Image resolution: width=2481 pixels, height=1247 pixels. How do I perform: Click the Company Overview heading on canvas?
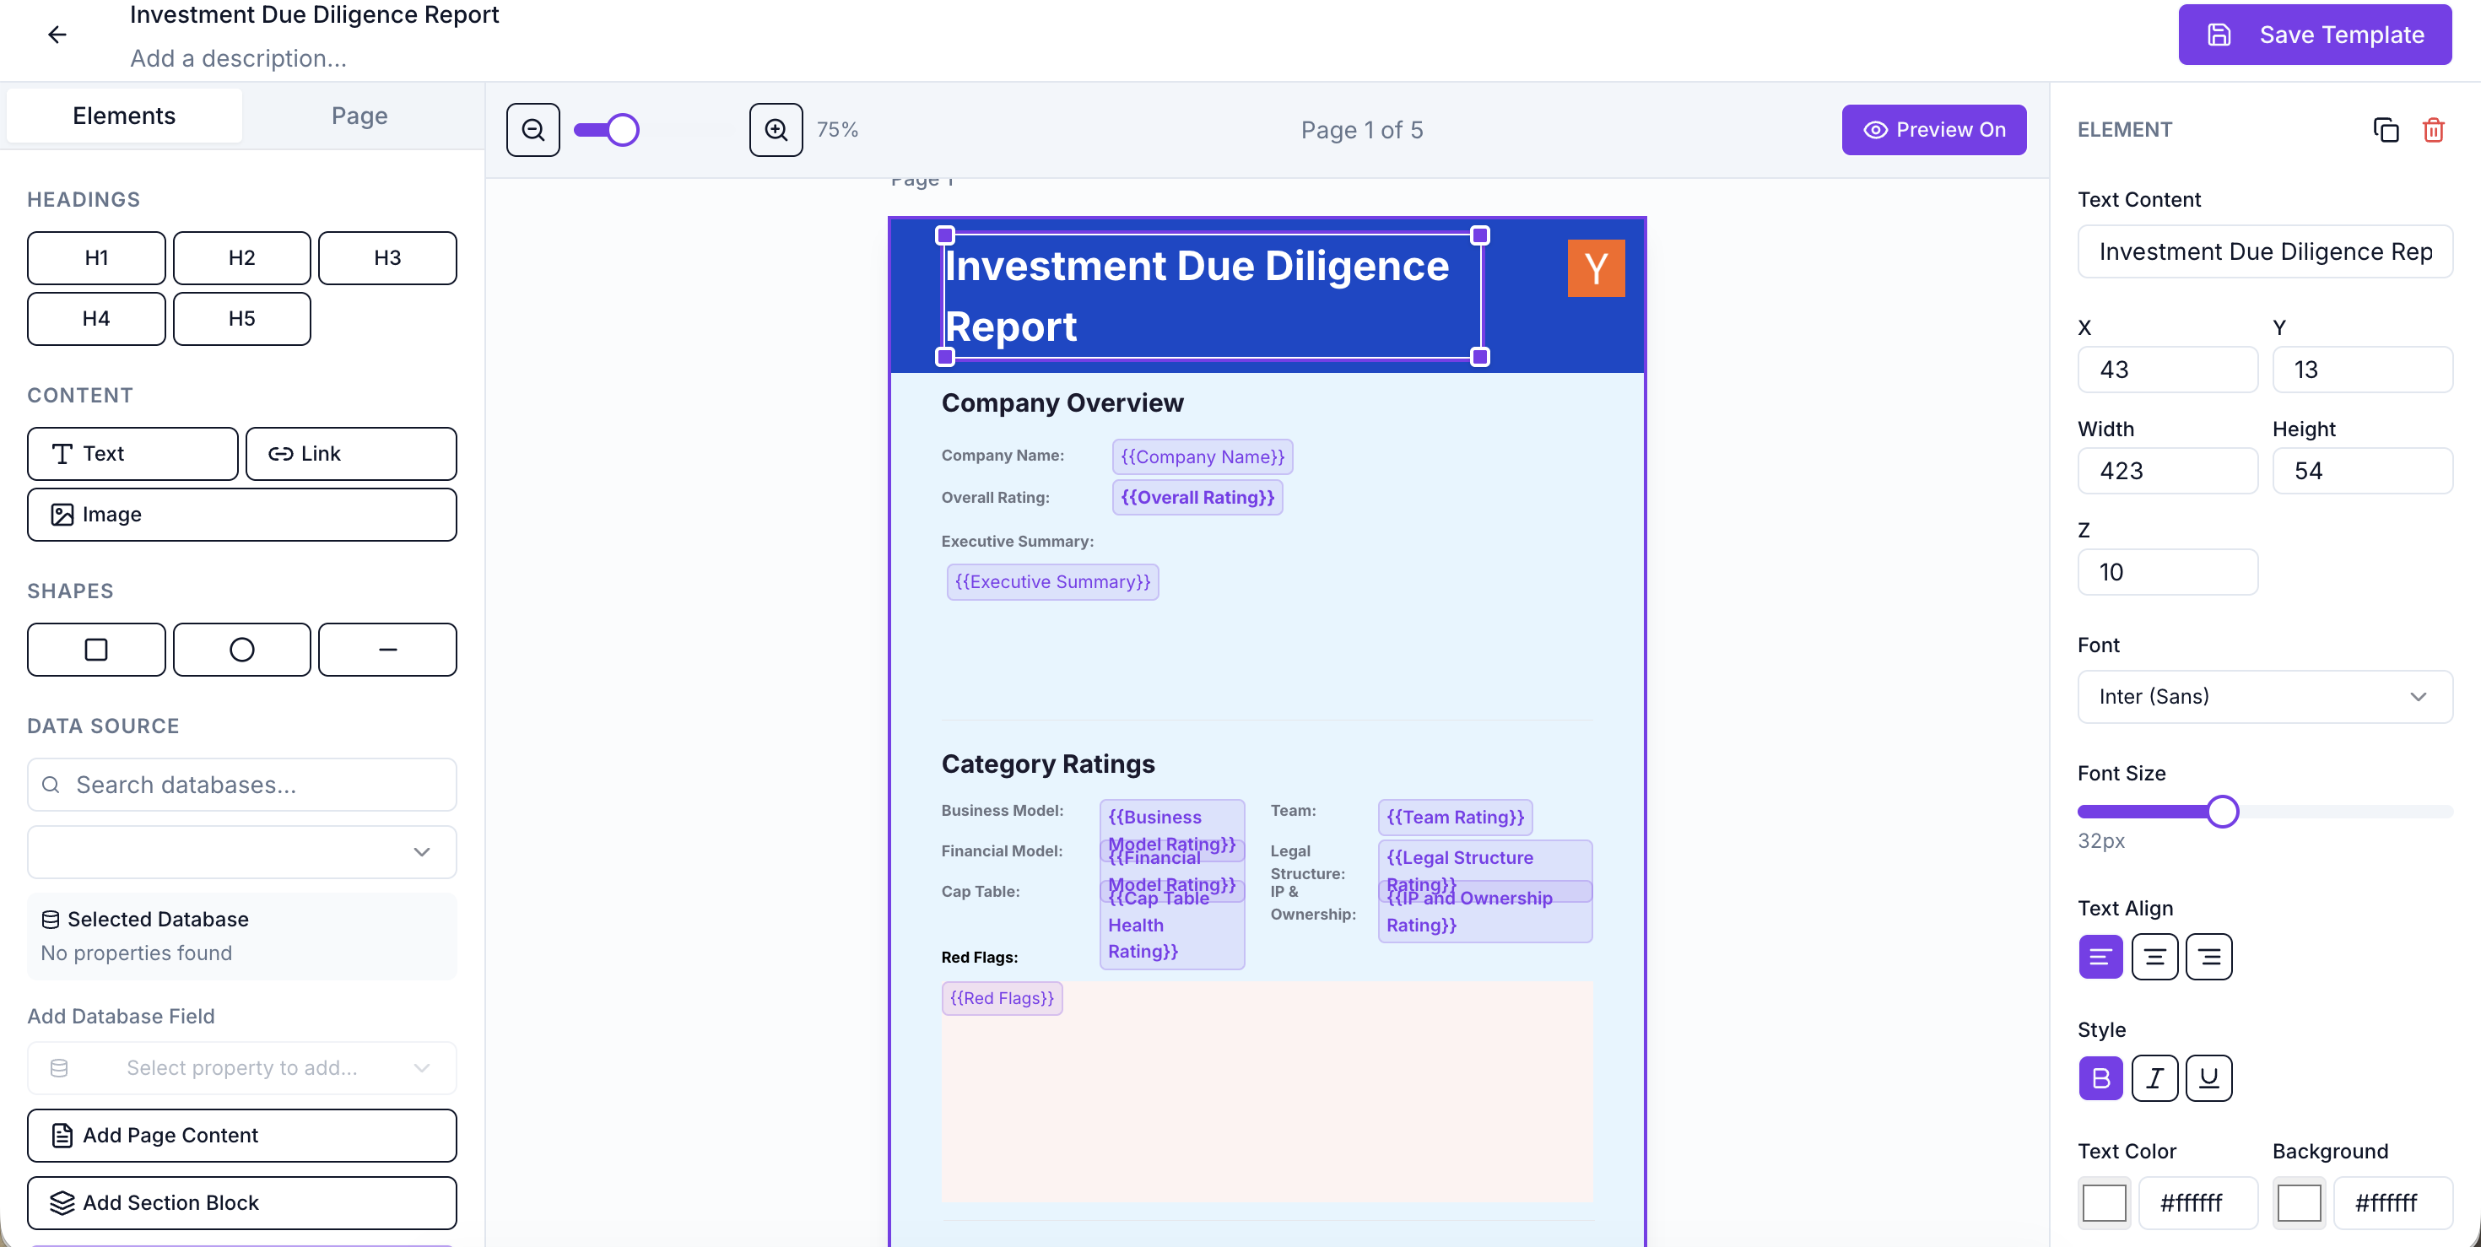click(1062, 402)
